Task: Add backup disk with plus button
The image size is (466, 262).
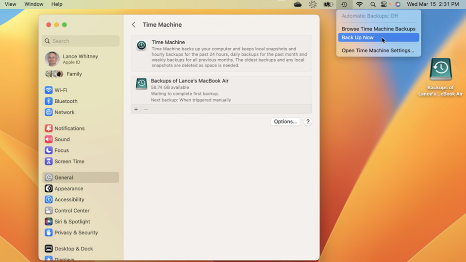Action: point(136,110)
